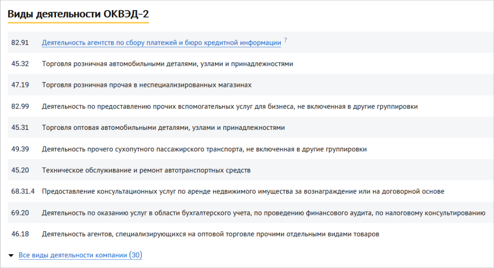Click the real estate rental consulting row
The image size is (494, 268).
pyautogui.click(x=243, y=192)
